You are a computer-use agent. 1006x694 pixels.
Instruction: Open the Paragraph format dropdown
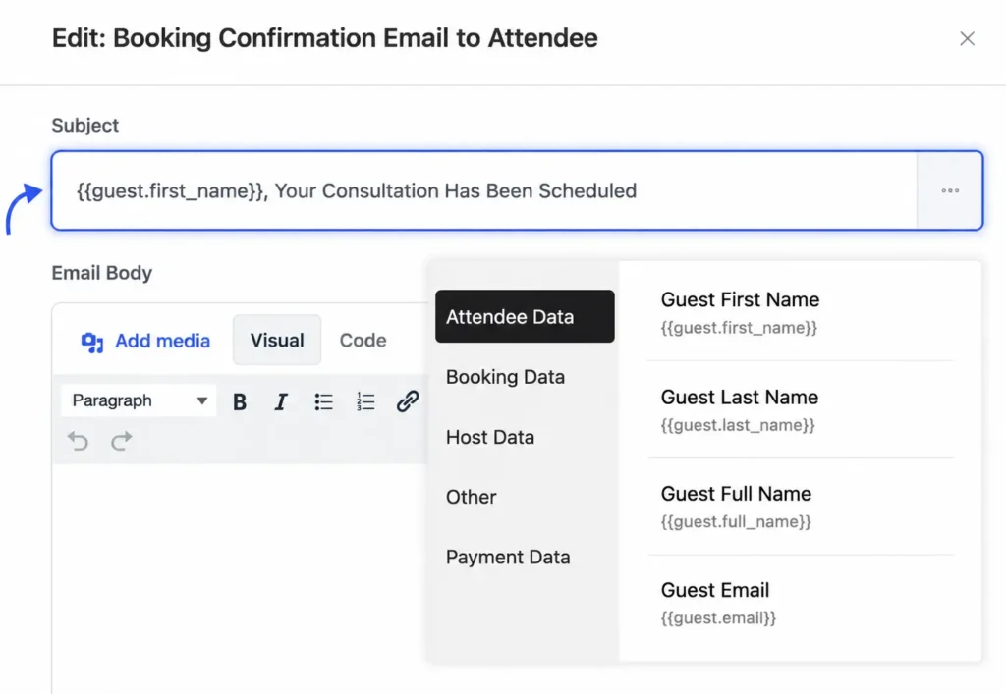139,400
